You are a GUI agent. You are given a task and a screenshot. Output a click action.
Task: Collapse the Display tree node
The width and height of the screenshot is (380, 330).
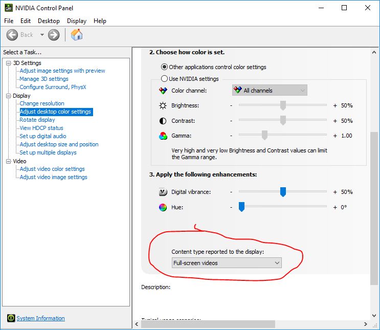[x=9, y=96]
